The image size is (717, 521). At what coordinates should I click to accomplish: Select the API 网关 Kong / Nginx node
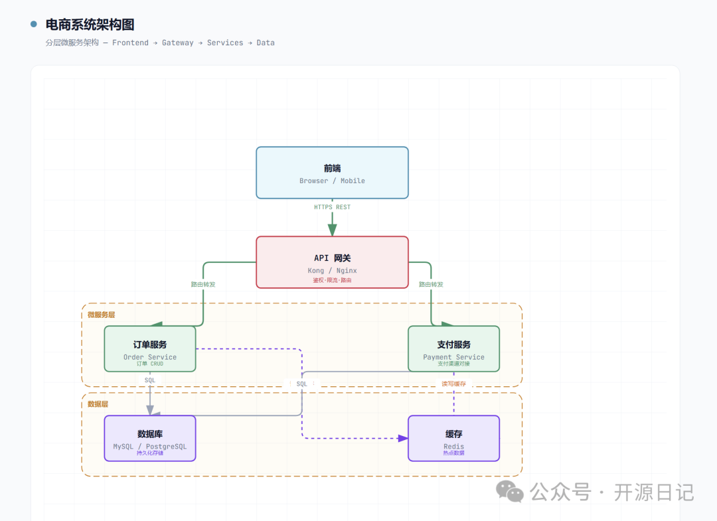click(333, 262)
